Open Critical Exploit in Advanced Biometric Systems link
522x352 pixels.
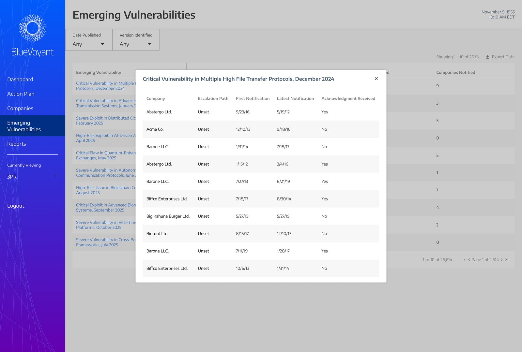click(106, 207)
